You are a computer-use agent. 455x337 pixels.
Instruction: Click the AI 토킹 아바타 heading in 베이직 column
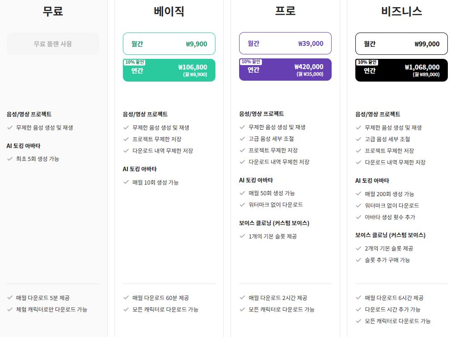point(140,169)
